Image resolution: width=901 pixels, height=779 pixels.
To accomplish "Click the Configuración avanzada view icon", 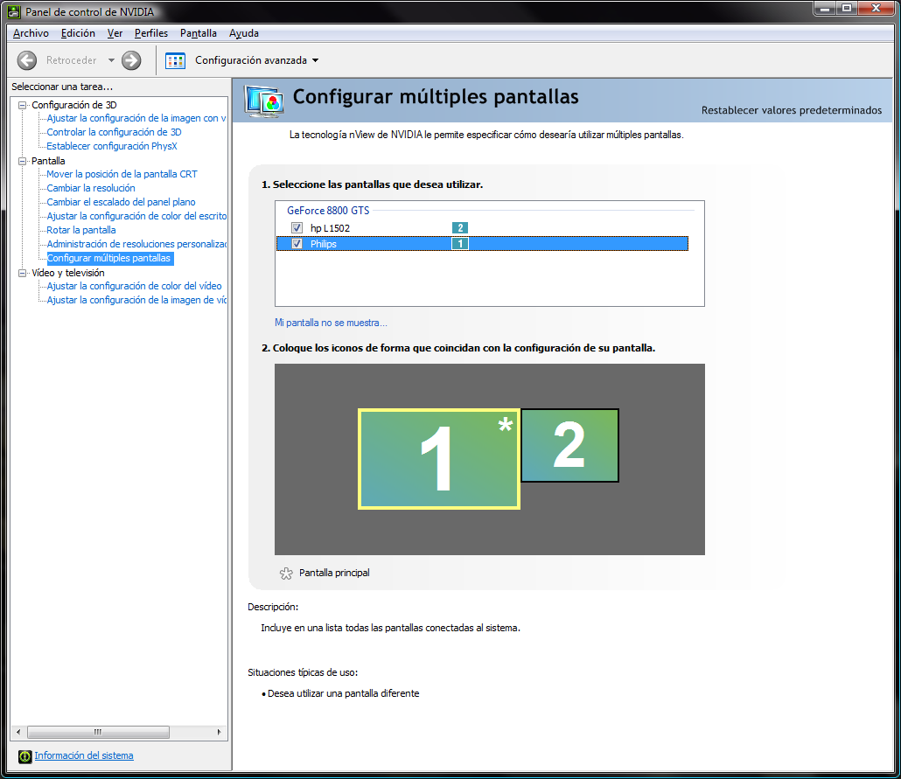I will tap(175, 60).
